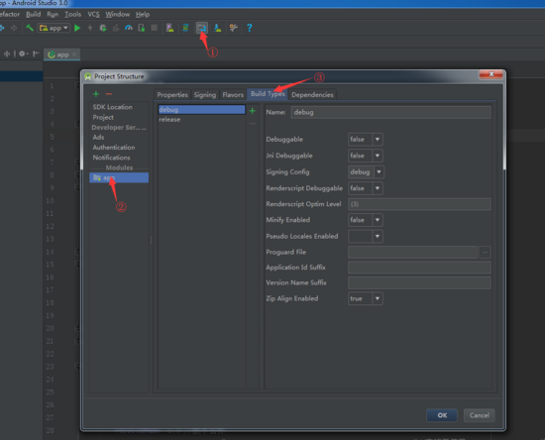Open Project Structure from the toolbar icon
Screen dimensions: 545x440
click(201, 28)
